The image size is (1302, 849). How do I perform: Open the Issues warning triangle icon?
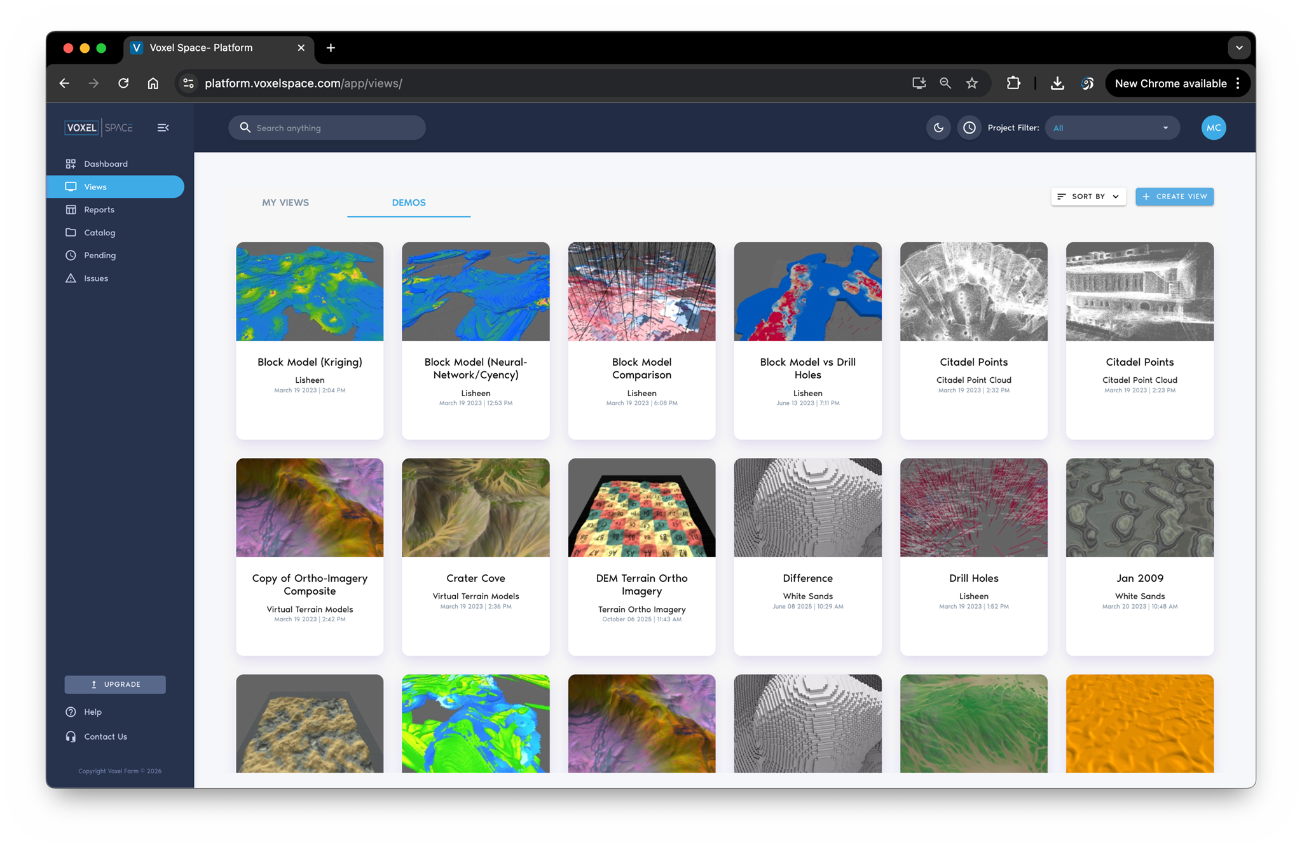(x=71, y=278)
